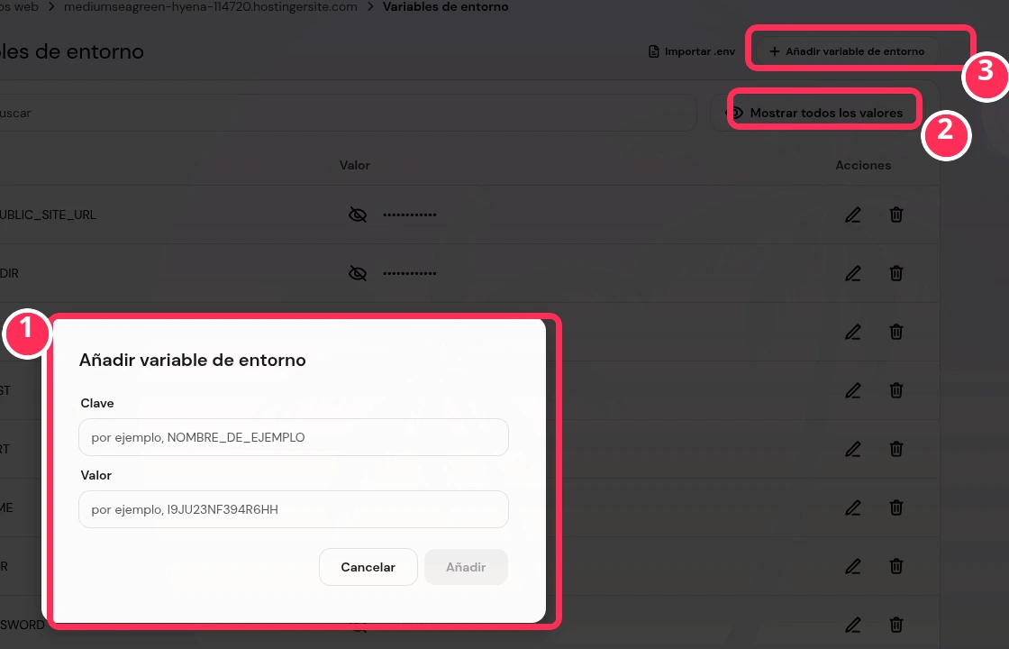Reveal the hidden value of the DIR variable

[357, 273]
